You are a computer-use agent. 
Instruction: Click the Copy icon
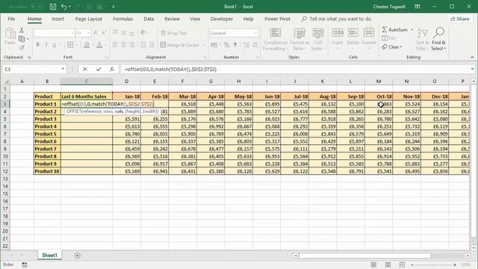click(22, 39)
